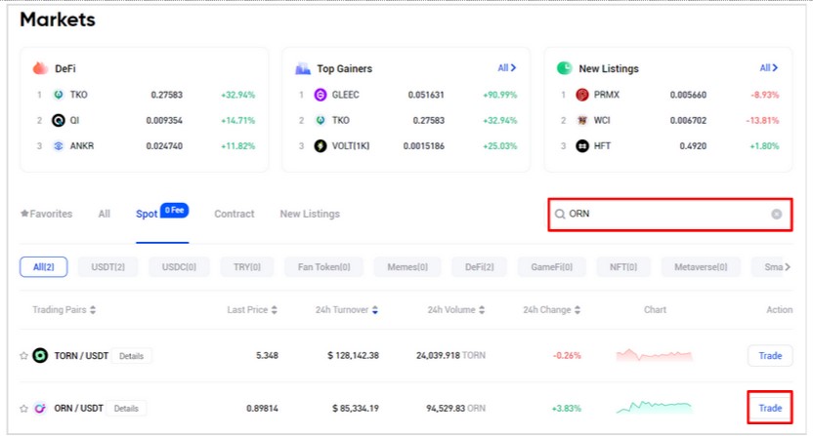Star ORN / USDT as favorite
Viewport: 813px width, 436px height.
pos(23,408)
